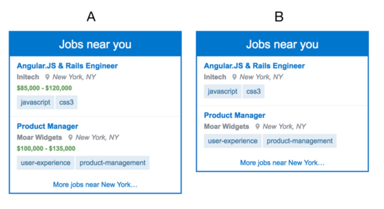Choose the javascript tag in widget B
Viewport: 384px width, 209px height.
coord(223,92)
